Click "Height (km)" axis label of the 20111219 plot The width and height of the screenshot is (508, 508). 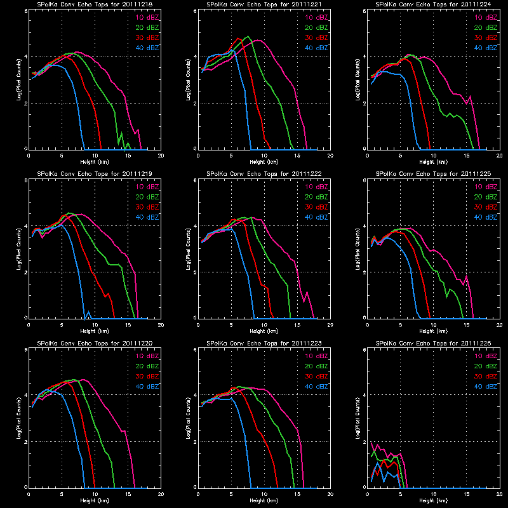95,331
